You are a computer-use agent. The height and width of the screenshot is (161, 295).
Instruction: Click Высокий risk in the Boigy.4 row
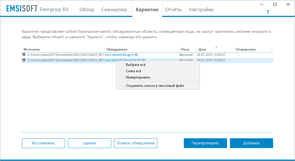(x=186, y=55)
